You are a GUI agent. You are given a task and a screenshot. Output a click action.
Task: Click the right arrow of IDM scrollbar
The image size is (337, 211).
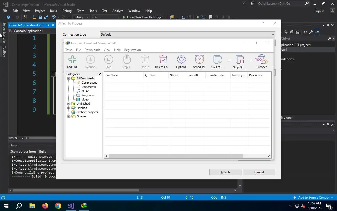pyautogui.click(x=269, y=156)
